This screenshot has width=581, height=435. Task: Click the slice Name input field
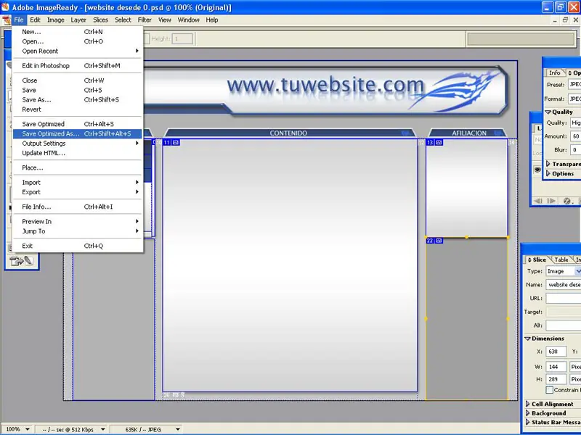(x=564, y=284)
